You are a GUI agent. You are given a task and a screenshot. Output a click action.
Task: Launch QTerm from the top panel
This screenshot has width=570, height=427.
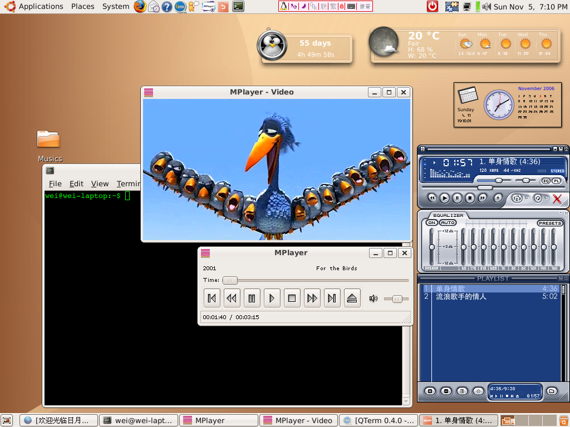point(180,7)
